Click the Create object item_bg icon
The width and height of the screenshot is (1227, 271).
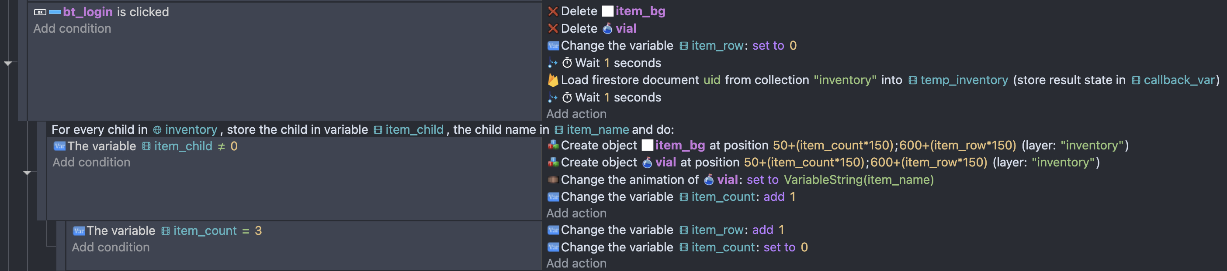point(552,145)
